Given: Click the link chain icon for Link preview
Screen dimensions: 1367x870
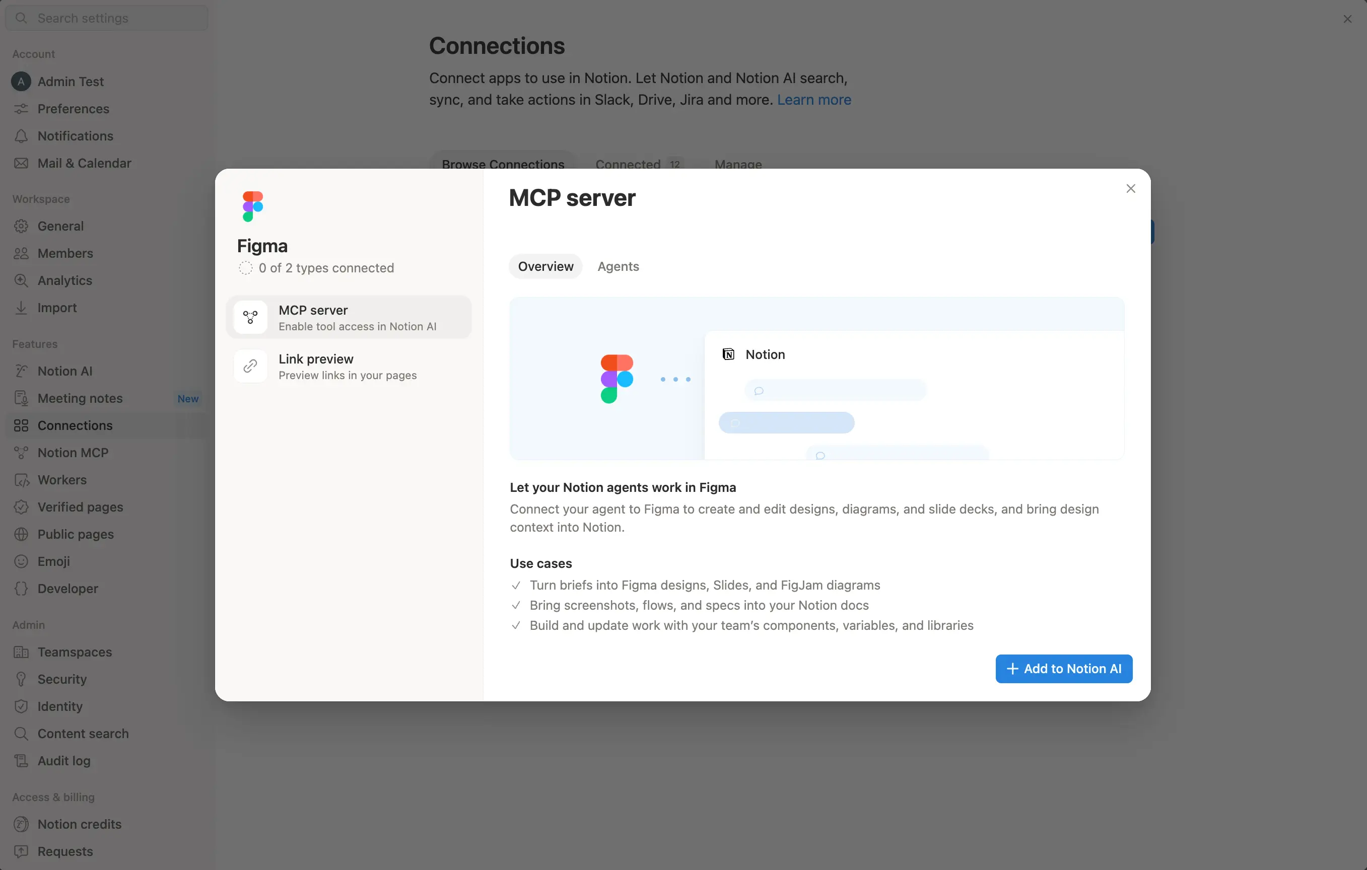Looking at the screenshot, I should (250, 366).
